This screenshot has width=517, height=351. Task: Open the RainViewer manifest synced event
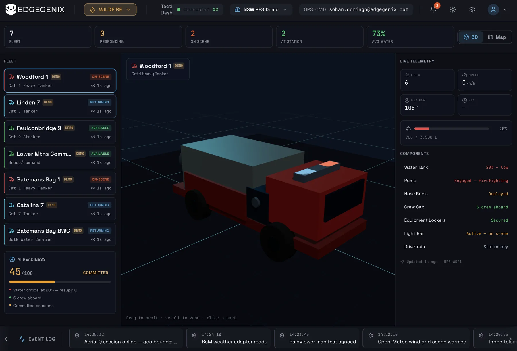coord(317,338)
